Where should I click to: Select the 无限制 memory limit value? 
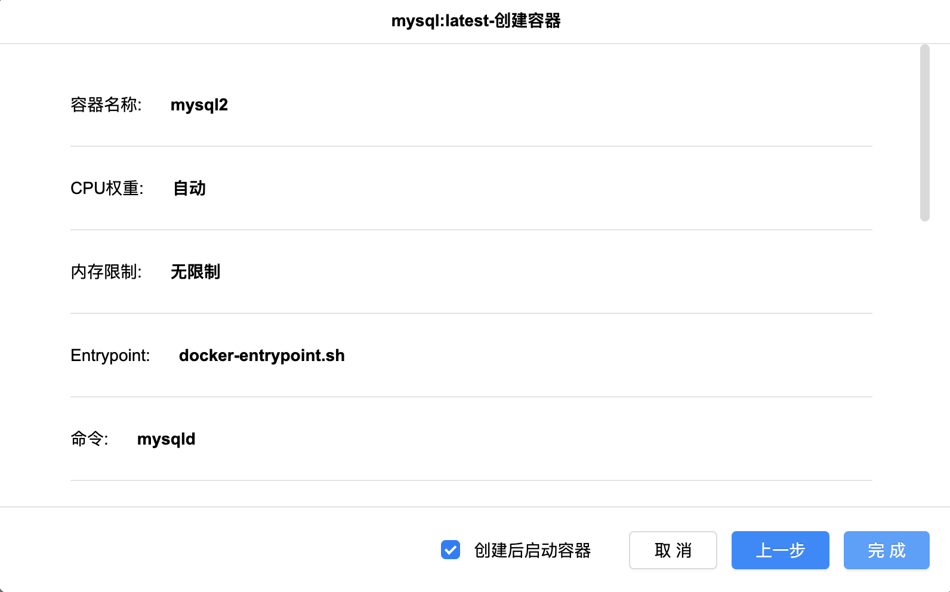[x=195, y=272]
